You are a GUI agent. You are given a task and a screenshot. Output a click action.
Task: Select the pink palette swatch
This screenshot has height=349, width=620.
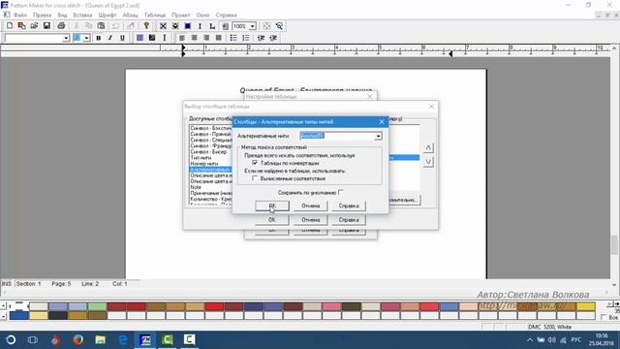[x=331, y=306]
